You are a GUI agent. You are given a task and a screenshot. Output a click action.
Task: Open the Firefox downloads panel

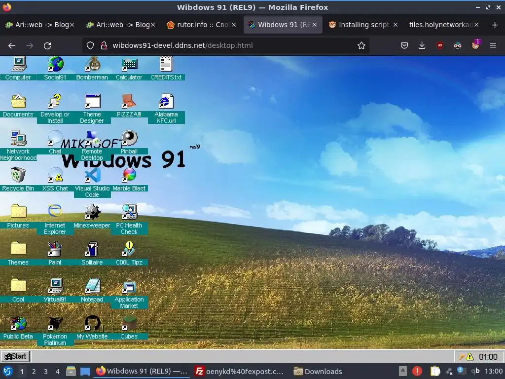click(422, 45)
